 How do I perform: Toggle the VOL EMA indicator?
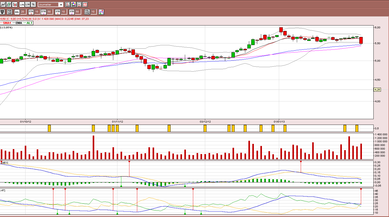click(x=87, y=12)
